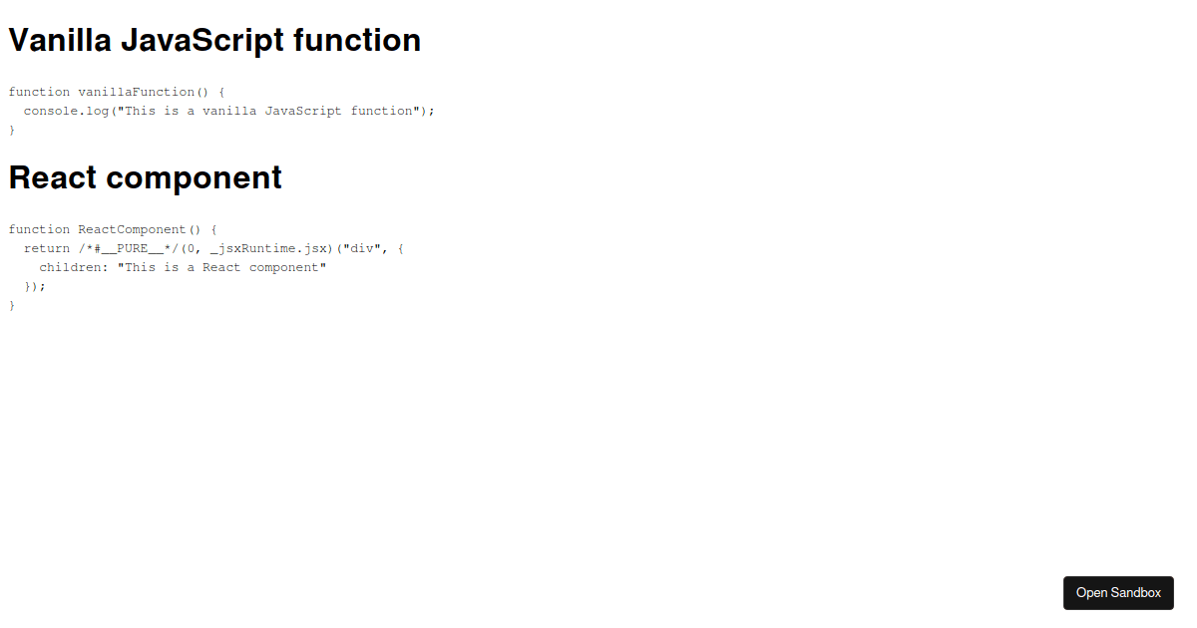
Task: Click the vanillaFunction function name
Action: tap(137, 91)
